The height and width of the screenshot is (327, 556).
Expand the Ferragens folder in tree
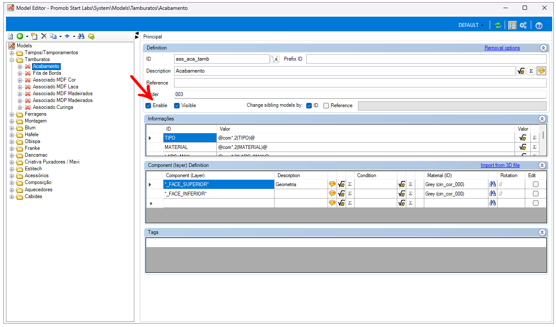[12, 114]
